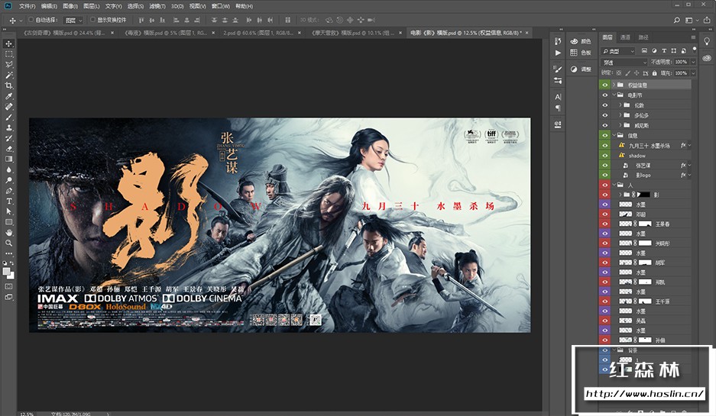This screenshot has width=716, height=416.
Task: Open the 颜色 panel button
Action: pyautogui.click(x=581, y=41)
